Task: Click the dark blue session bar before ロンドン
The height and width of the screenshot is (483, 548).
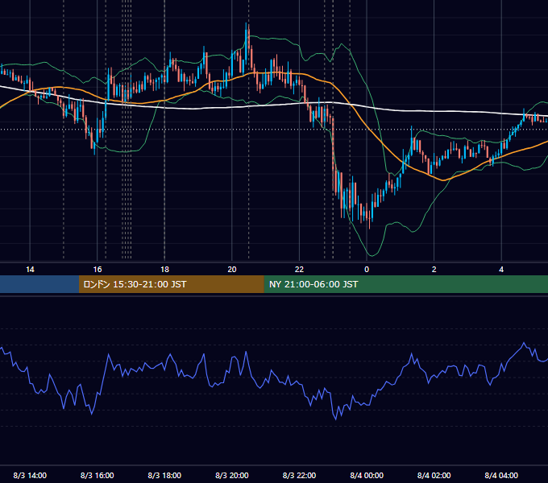Action: point(39,284)
